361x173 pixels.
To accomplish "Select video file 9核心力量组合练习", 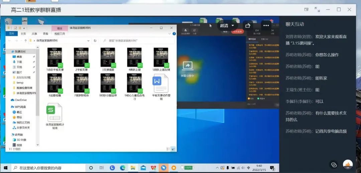I will [x=134, y=86].
